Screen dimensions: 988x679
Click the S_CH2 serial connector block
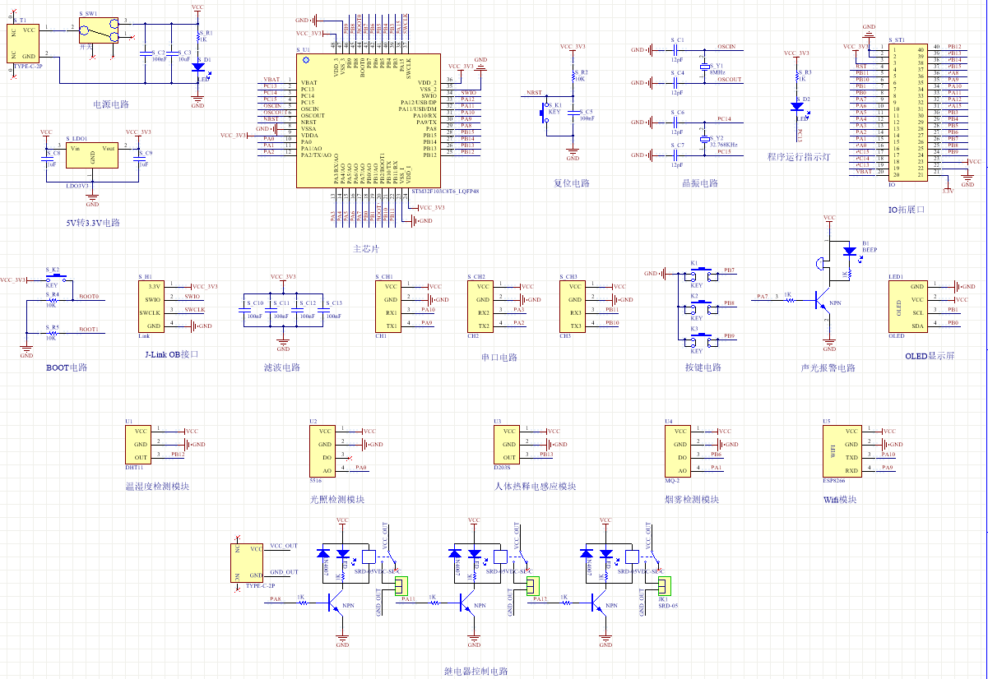pos(481,306)
